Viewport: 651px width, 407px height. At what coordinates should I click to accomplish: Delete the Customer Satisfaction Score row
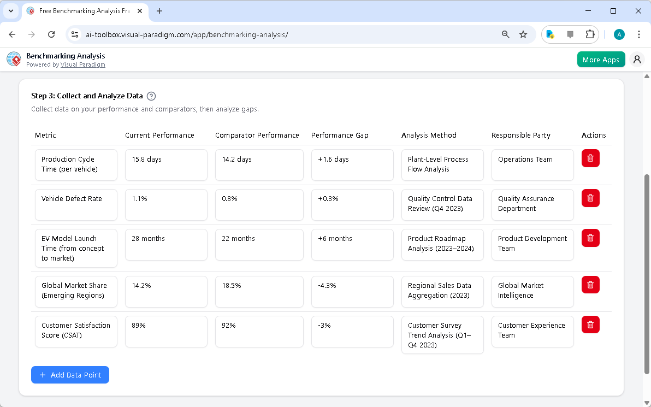point(590,324)
